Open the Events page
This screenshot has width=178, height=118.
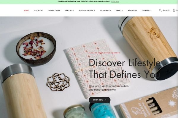tap(119, 10)
